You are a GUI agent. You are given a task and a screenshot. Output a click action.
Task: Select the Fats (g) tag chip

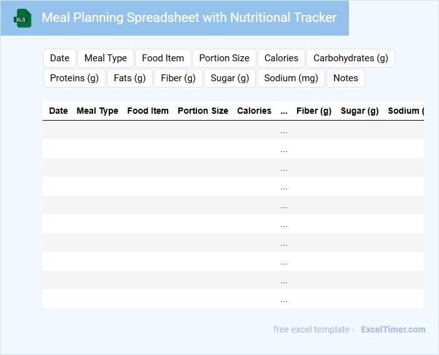129,78
